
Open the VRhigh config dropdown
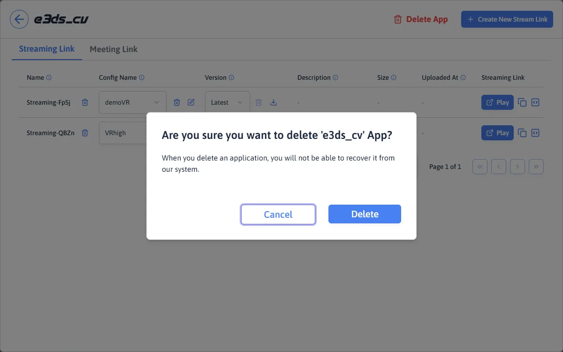pos(123,133)
